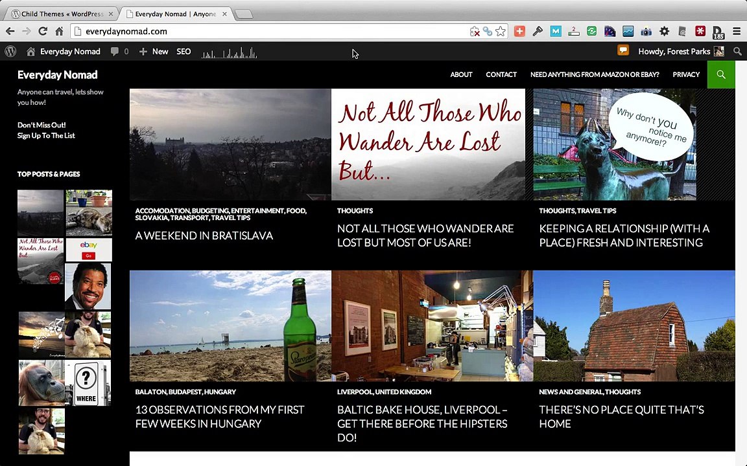Viewport: 747px width, 466px height.
Task: Click the Bratislava castle featured image
Action: click(x=230, y=144)
